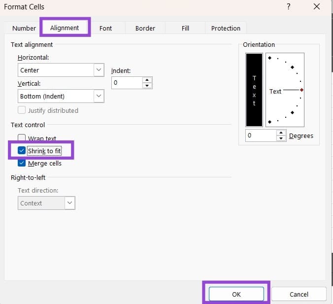Decrease Indent value with down arrow
Viewport: 333px width, 304px height.
coord(146,86)
